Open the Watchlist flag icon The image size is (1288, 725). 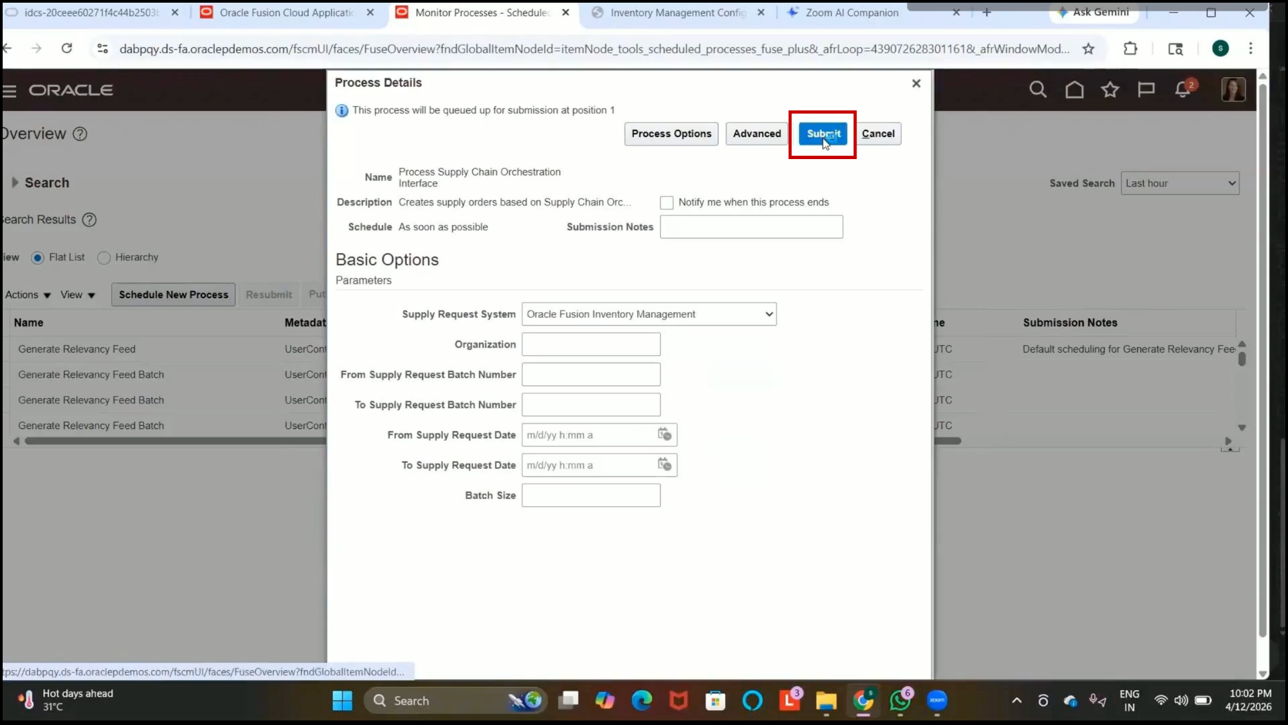coord(1146,89)
